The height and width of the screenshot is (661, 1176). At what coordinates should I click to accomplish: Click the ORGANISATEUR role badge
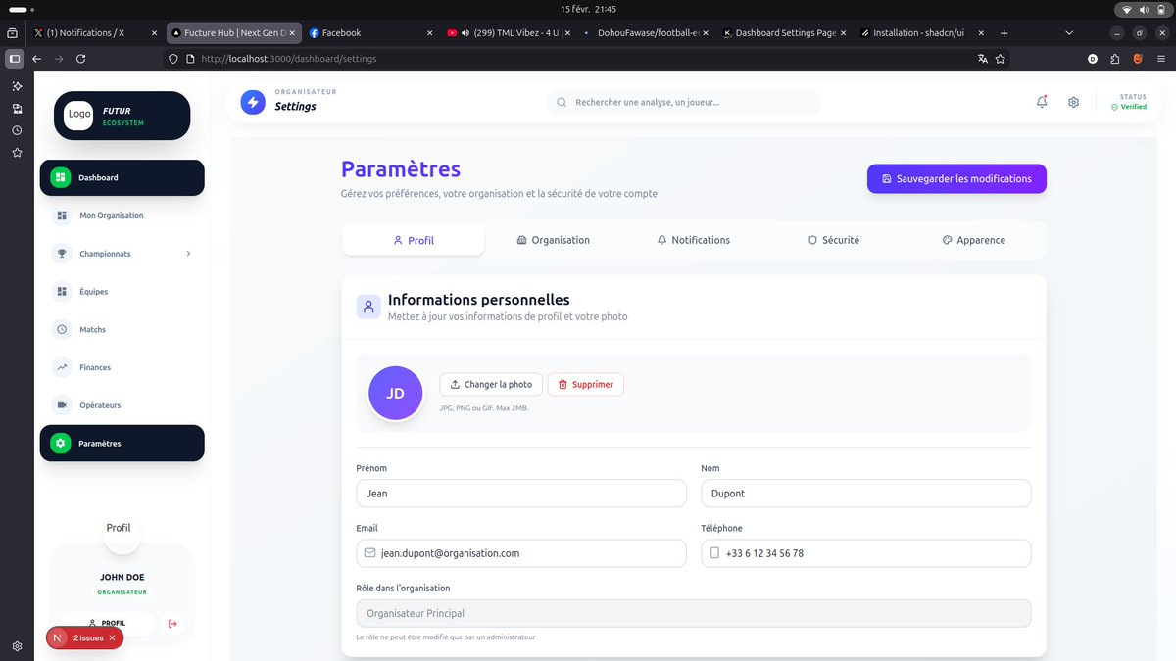(122, 592)
